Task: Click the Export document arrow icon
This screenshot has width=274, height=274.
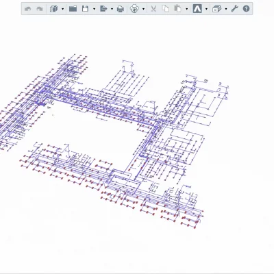Action: pyautogui.click(x=103, y=9)
